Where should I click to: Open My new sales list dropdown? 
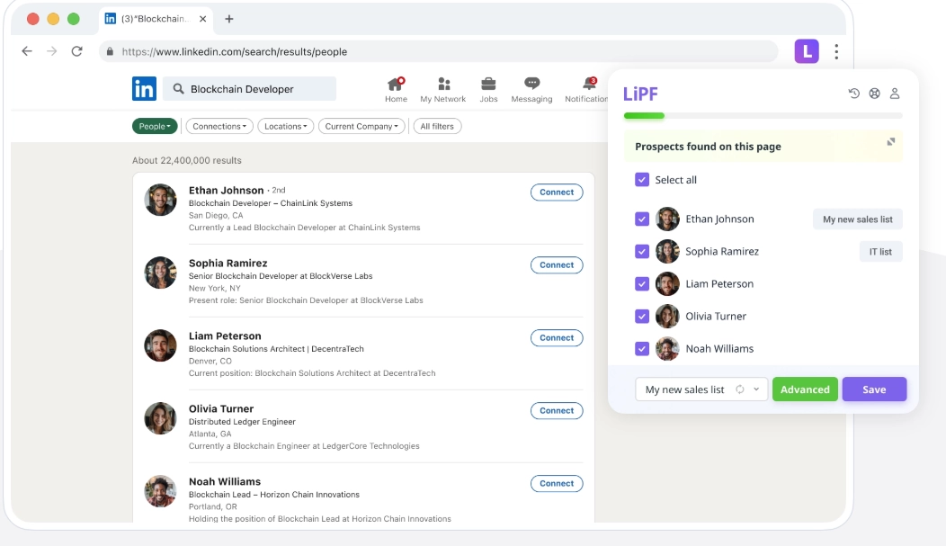tap(701, 389)
